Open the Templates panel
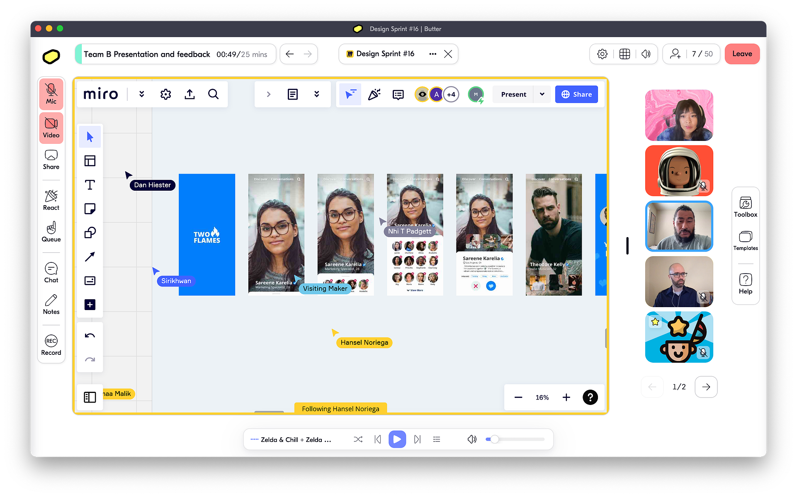 [x=745, y=241]
